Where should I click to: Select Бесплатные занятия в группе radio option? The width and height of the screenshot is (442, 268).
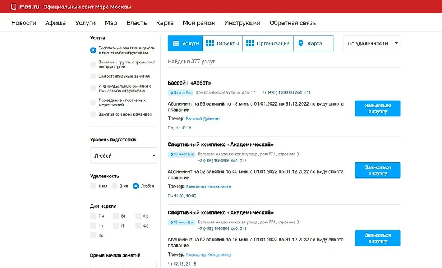coord(93,50)
